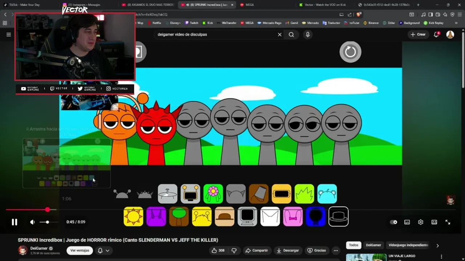The width and height of the screenshot is (465, 261).
Task: Enter fullscreen mode
Action: [x=448, y=222]
